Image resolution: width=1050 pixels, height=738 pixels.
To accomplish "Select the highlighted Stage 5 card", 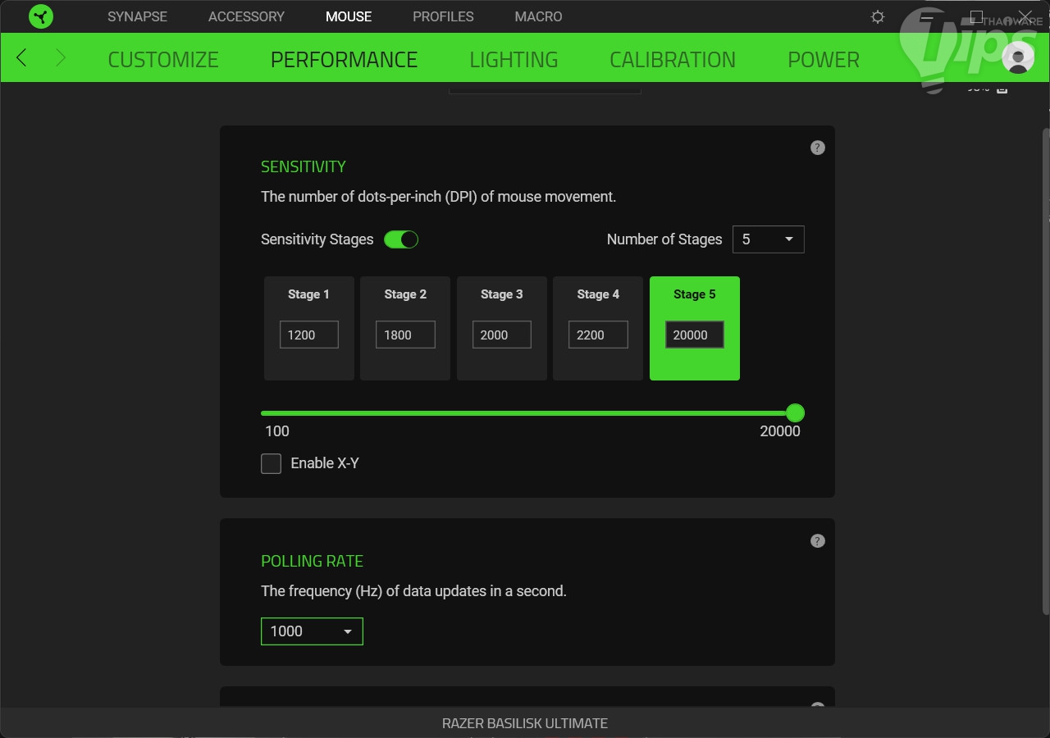I will pyautogui.click(x=695, y=328).
